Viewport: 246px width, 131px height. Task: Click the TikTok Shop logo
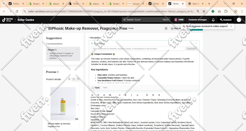[x=7, y=20]
